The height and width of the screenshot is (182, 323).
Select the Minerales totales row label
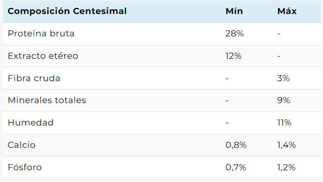coord(47,100)
